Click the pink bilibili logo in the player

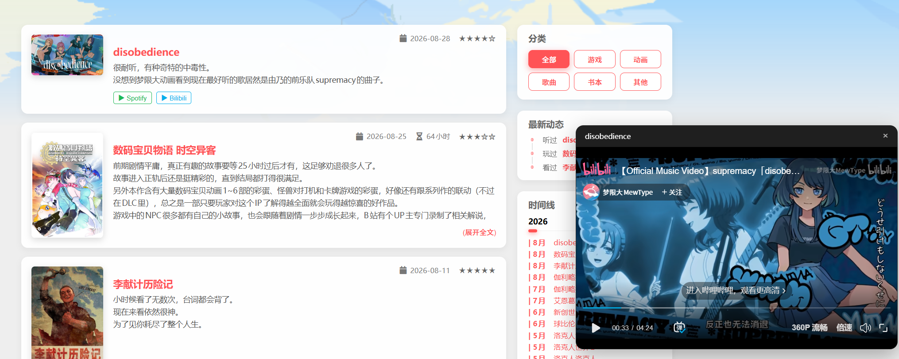pyautogui.click(x=597, y=169)
